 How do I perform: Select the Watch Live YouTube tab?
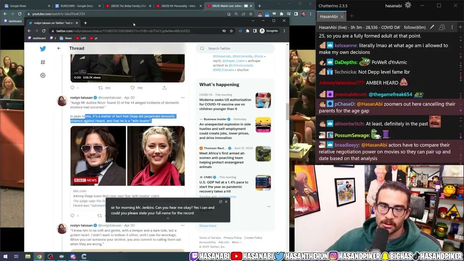pyautogui.click(x=229, y=6)
